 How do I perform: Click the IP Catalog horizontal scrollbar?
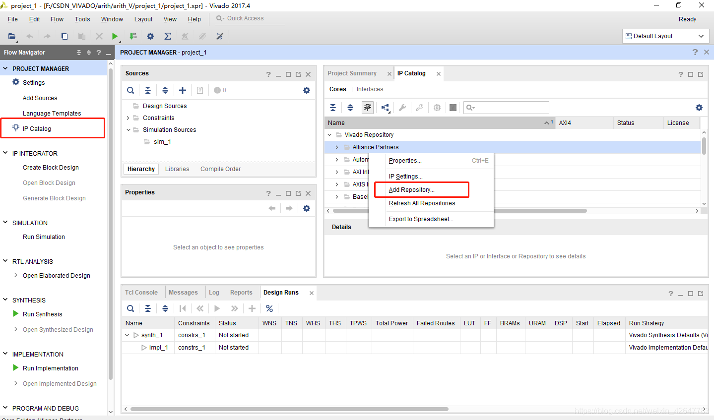[459, 211]
